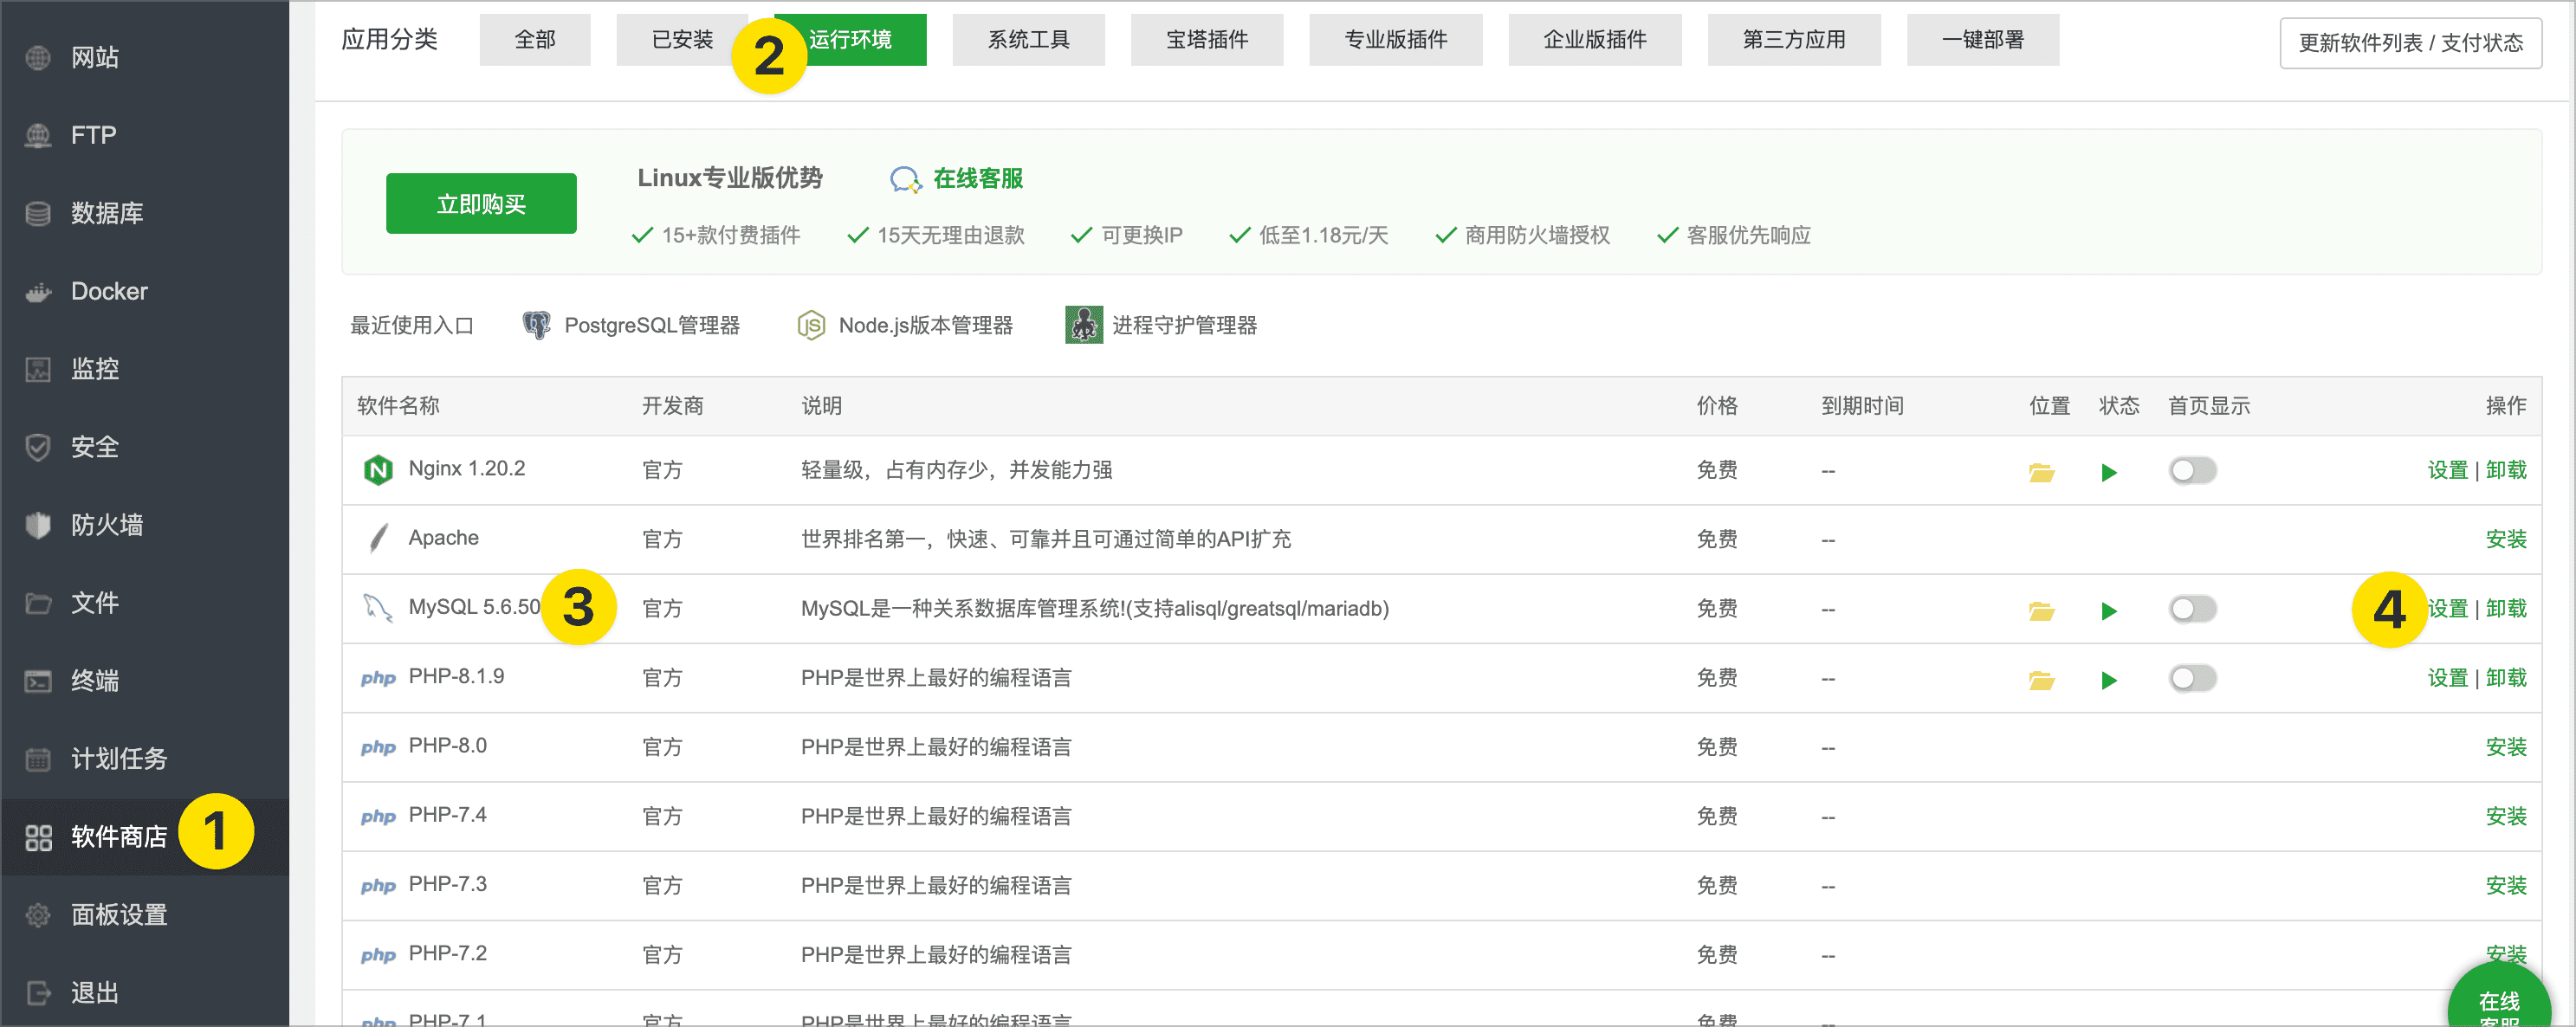Select the 第三方应用 category tab
The image size is (2576, 1027).
click(x=1794, y=40)
